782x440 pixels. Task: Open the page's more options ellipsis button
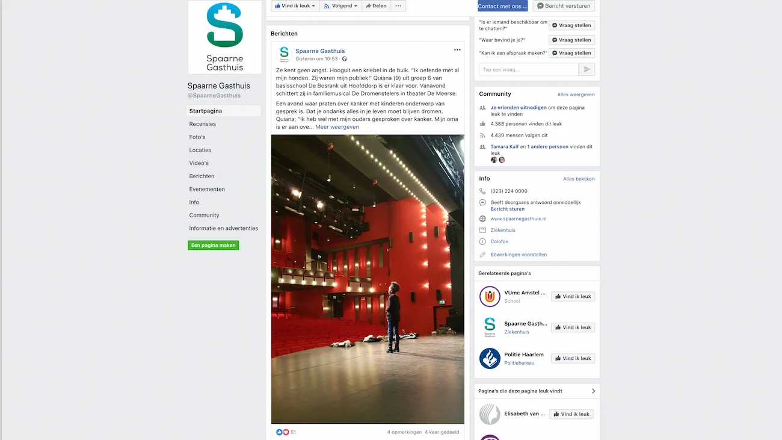pos(398,5)
